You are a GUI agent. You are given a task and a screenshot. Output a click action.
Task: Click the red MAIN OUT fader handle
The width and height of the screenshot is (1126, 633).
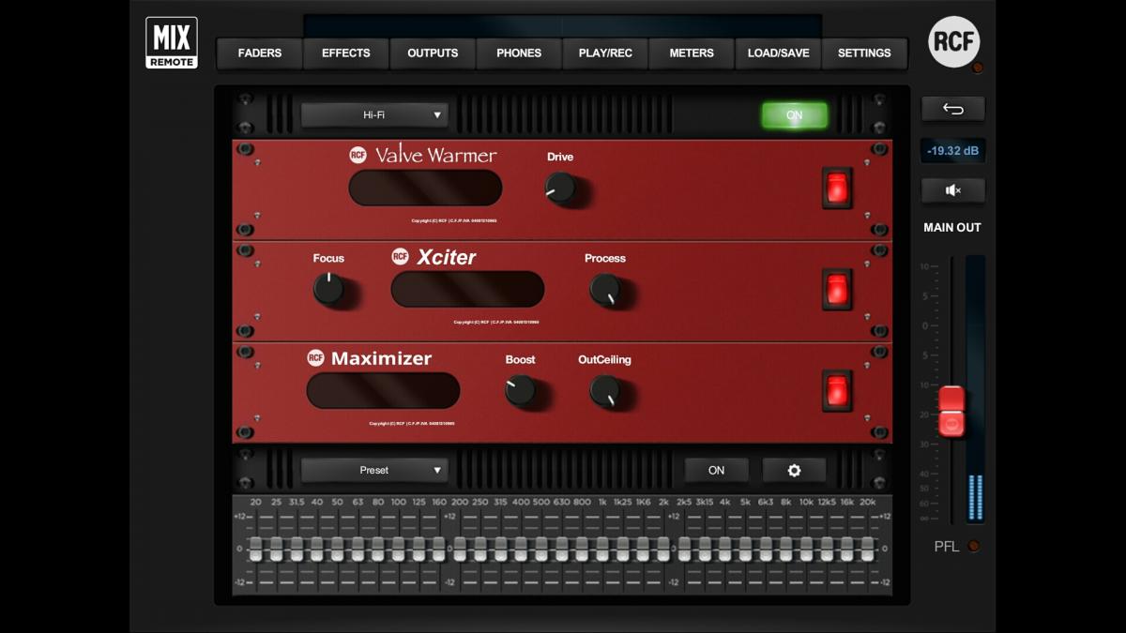click(951, 412)
